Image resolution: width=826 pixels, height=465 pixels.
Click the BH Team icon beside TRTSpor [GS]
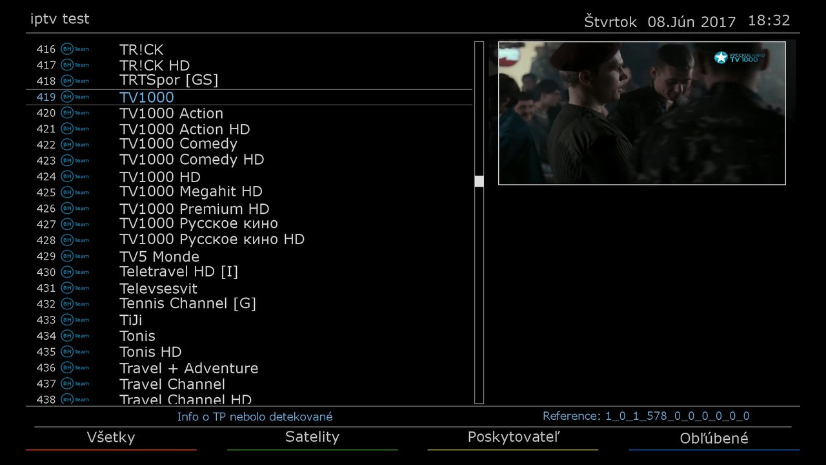[75, 81]
